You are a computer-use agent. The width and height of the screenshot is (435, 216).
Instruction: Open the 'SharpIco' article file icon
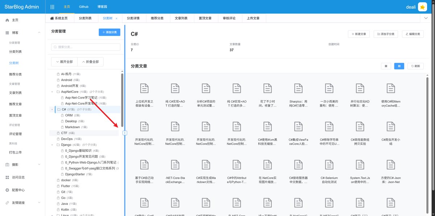(x=298, y=88)
